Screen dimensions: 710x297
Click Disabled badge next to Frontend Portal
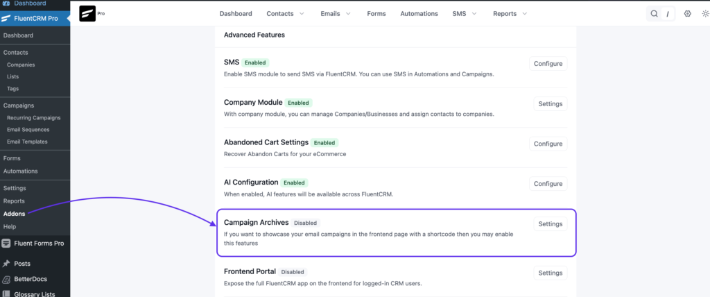(x=293, y=272)
